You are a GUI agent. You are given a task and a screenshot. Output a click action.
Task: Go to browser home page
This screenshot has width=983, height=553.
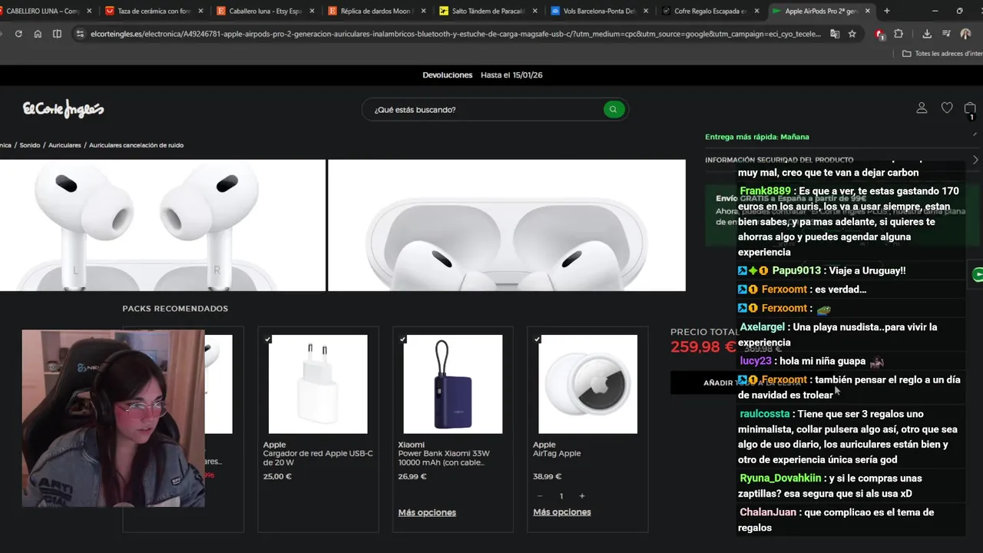(38, 34)
